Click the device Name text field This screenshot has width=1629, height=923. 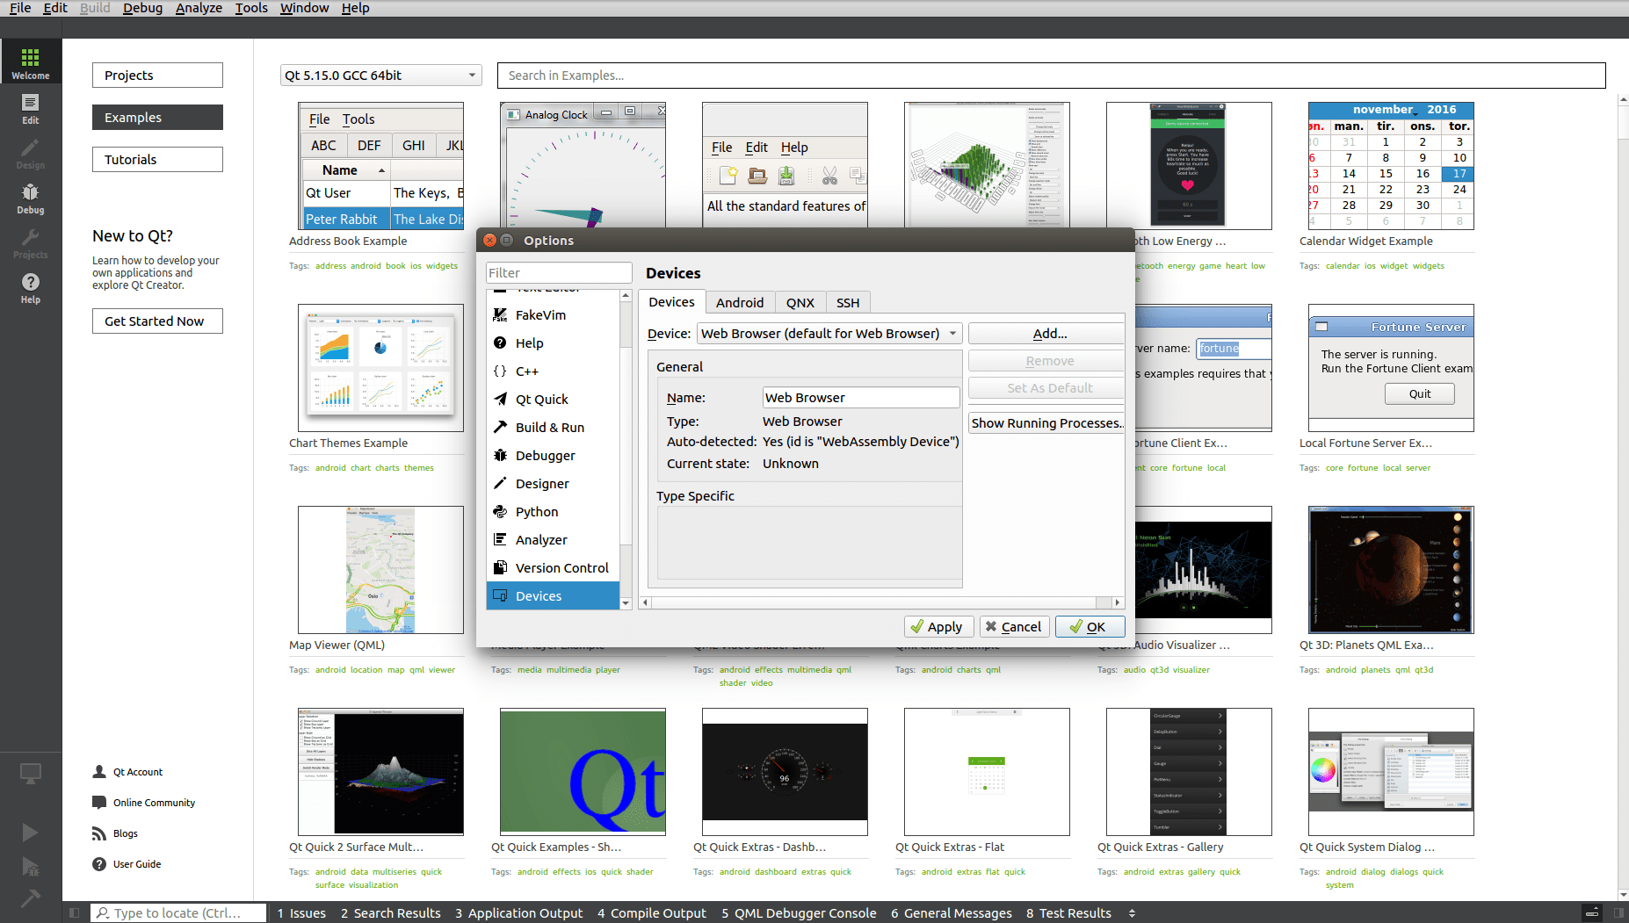(x=861, y=398)
